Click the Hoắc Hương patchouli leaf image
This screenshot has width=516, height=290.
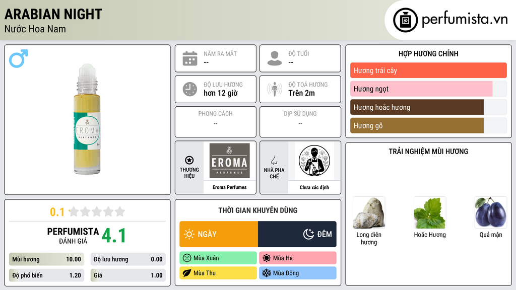430,213
